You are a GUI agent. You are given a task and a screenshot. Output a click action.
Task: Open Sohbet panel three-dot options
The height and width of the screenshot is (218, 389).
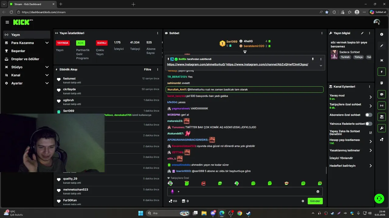[322, 33]
